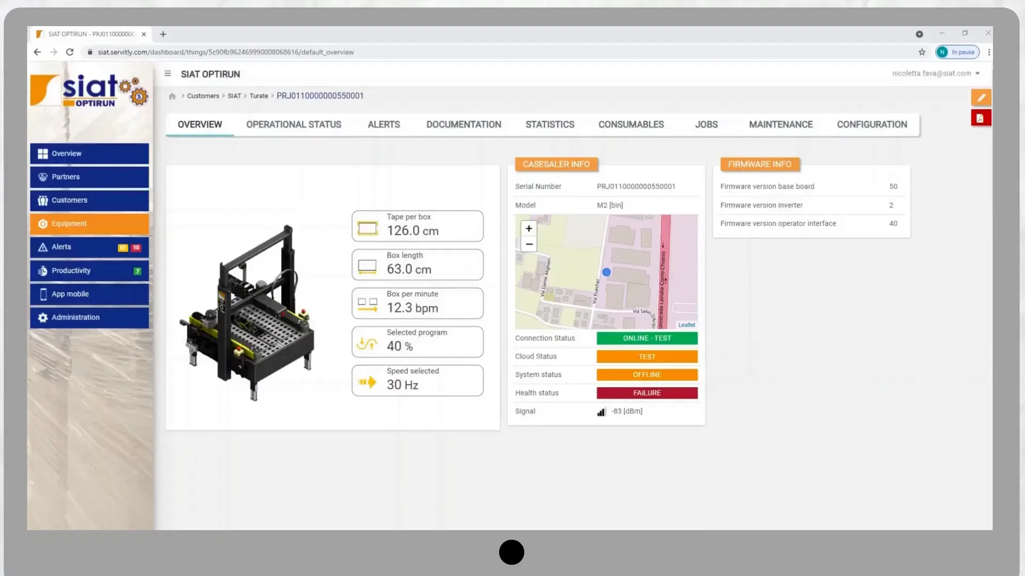Click the Alerts red badge showing 10
Image resolution: width=1025 pixels, height=576 pixels.
point(136,247)
